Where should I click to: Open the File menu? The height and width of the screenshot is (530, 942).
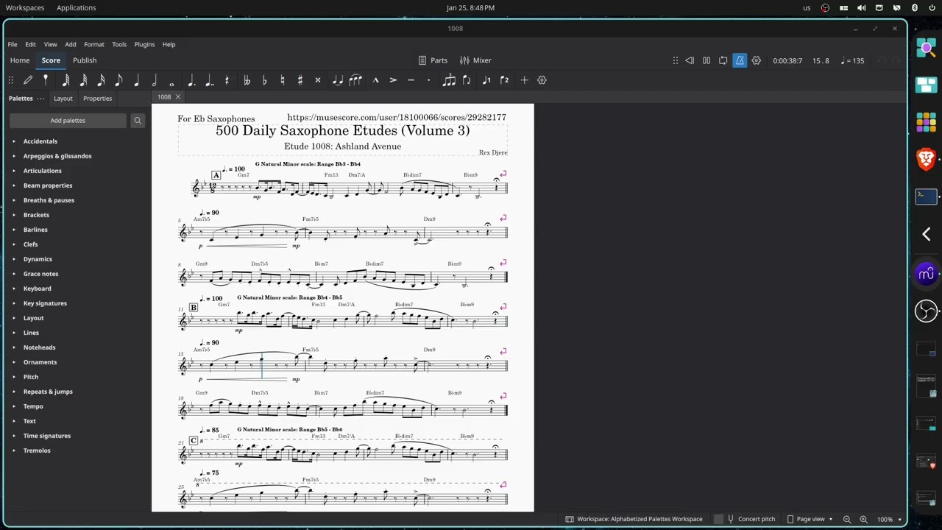(13, 44)
